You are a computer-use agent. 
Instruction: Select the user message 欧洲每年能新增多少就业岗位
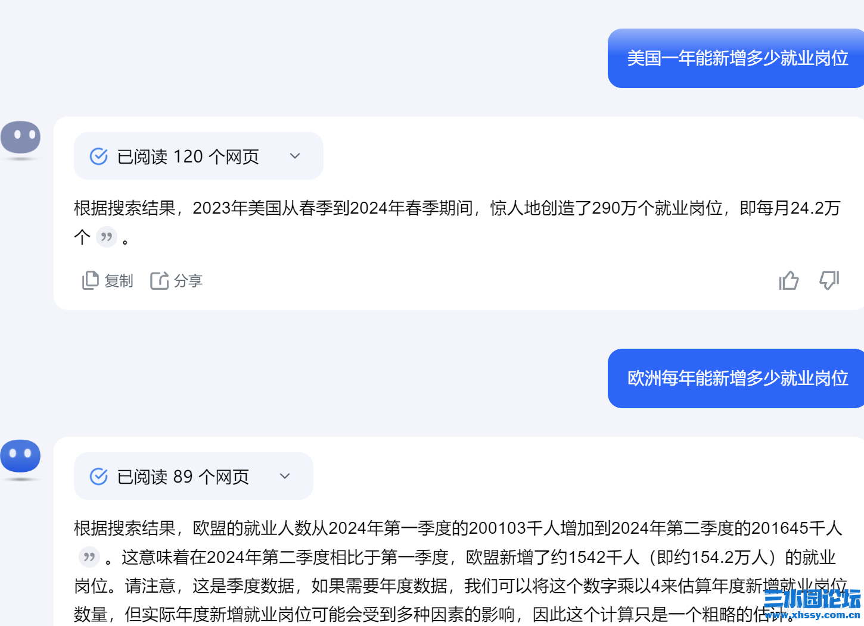(737, 378)
